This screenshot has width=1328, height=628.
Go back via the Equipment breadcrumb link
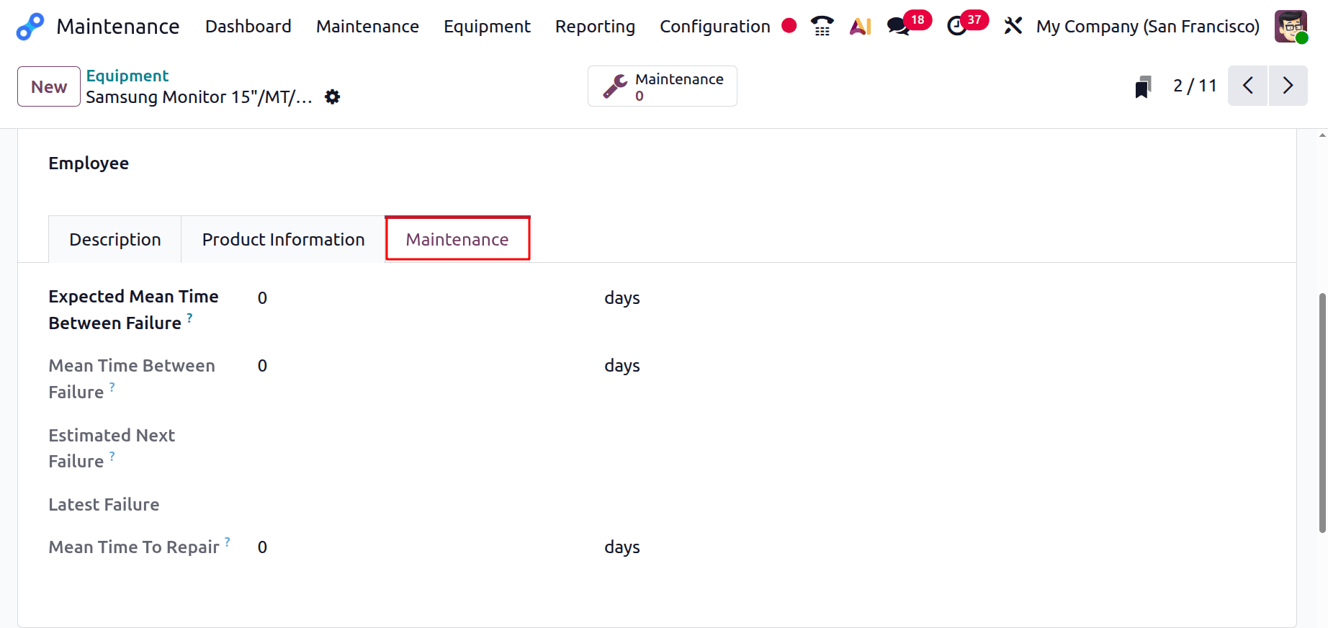(127, 76)
